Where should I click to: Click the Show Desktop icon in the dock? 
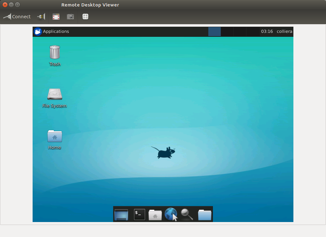[121, 215]
